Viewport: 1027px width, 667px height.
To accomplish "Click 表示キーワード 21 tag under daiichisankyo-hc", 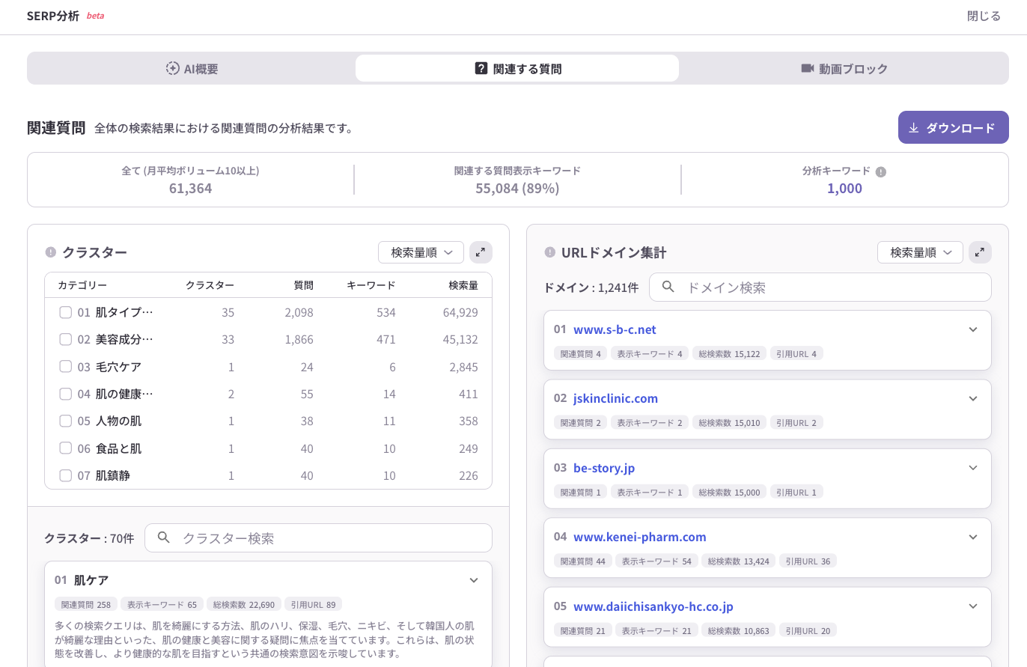I will tap(656, 630).
